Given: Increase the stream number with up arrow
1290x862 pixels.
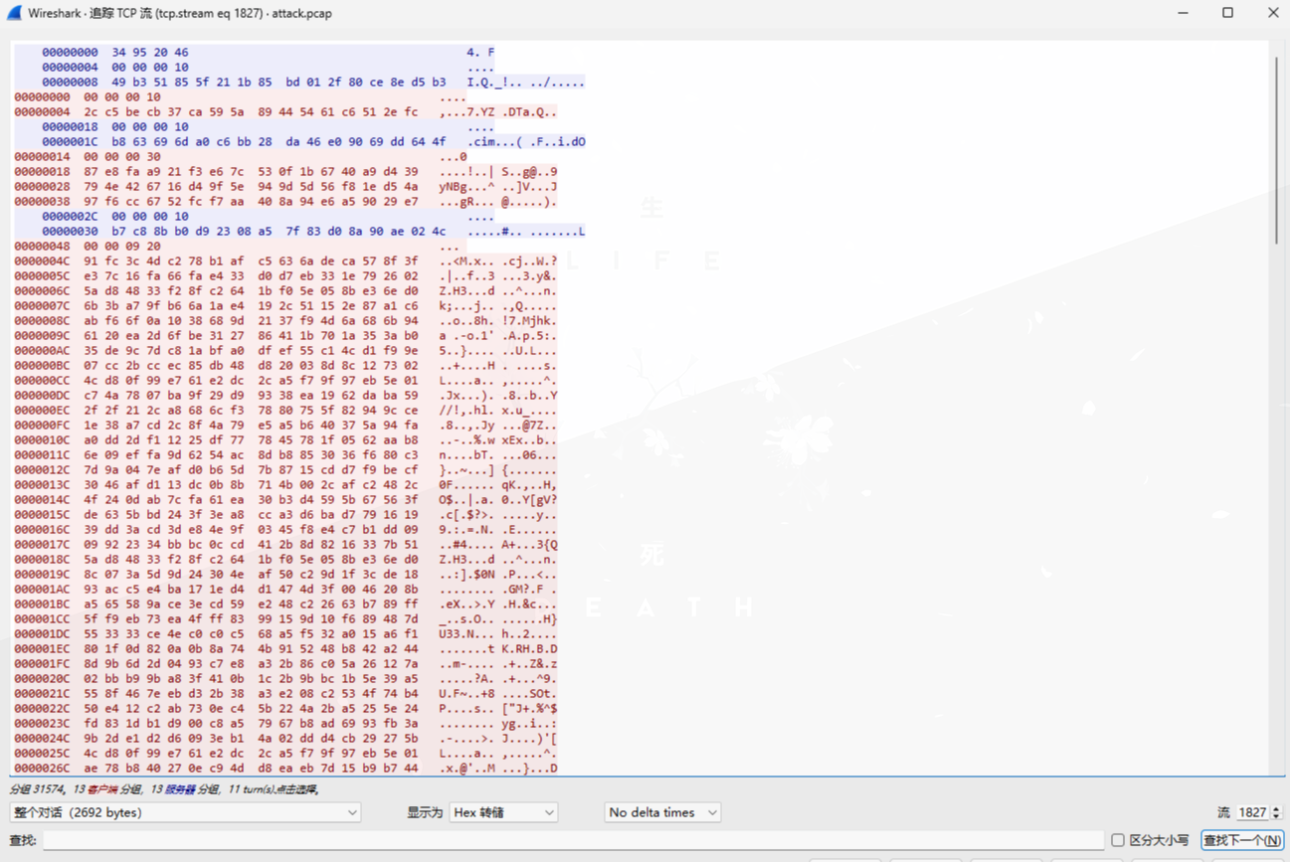Looking at the screenshot, I should [1276, 808].
